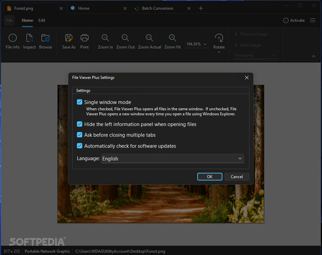Open the Language dropdown showing English
Image resolution: width=322 pixels, height=255 pixels.
coord(173,158)
